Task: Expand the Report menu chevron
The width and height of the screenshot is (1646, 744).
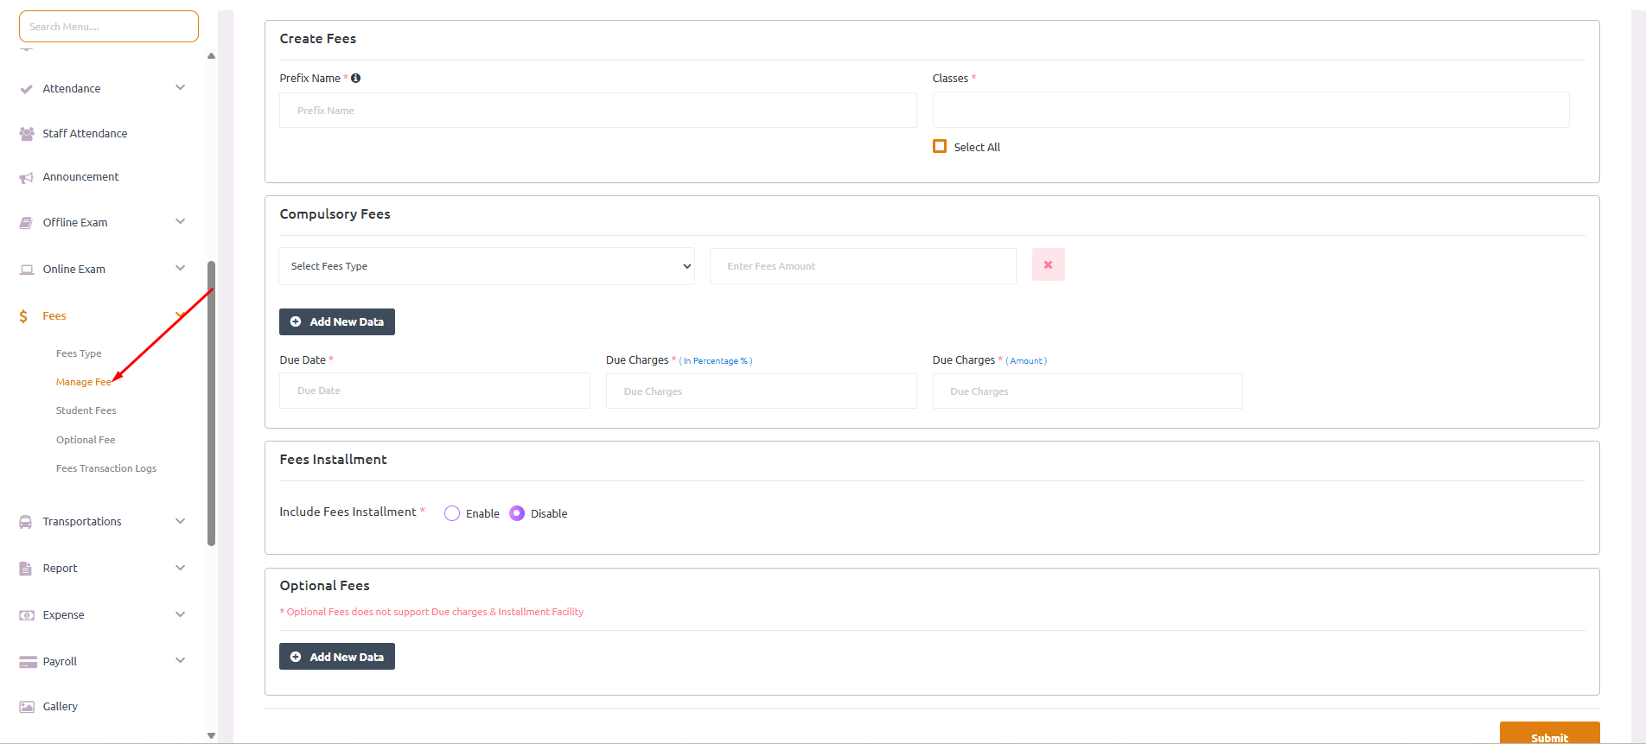Action: [181, 568]
